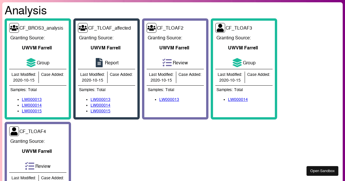Viewport: 345px width, 181px height.
Task: Open sample LW000014 in CF_TLOAF3
Action: (x=238, y=99)
